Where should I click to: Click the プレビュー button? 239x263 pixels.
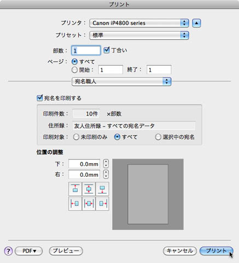click(66, 251)
